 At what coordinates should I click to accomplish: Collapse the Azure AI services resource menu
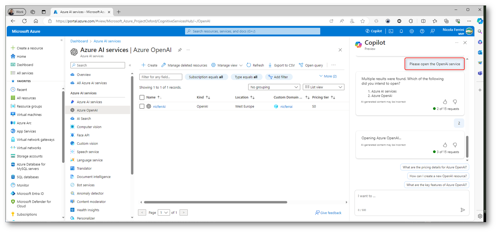(130, 65)
